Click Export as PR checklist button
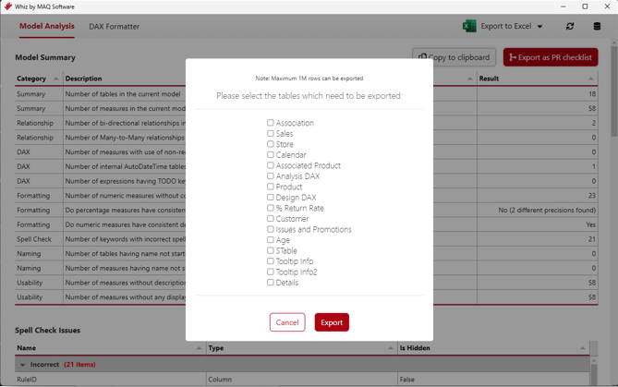Viewport: 618px width, 387px height. [551, 57]
